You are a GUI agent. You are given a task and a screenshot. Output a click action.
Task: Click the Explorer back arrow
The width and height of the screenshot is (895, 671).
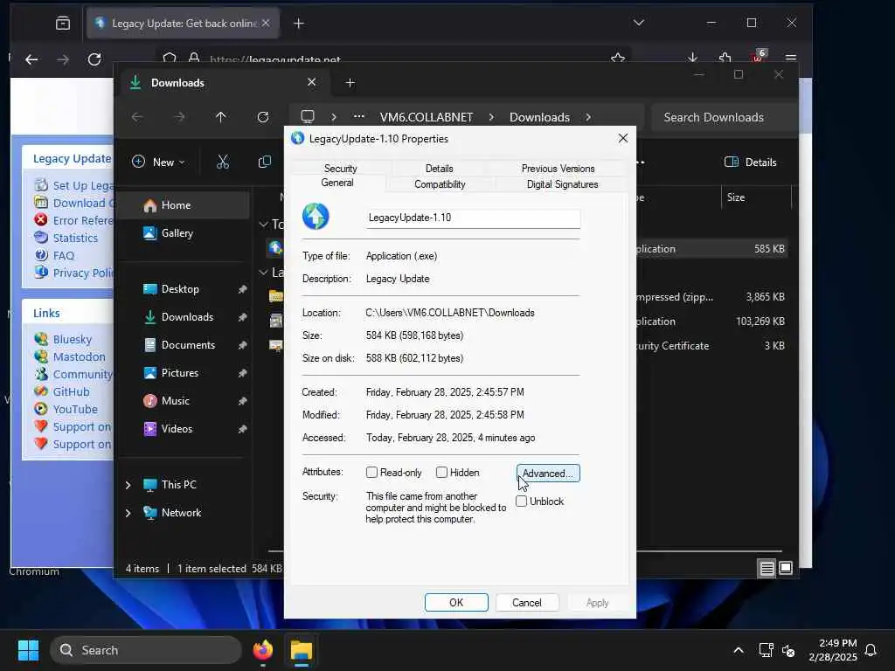click(x=137, y=117)
